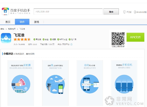Click the 小编评语 heading
Screen dimensions: 147x107
tap(9, 54)
